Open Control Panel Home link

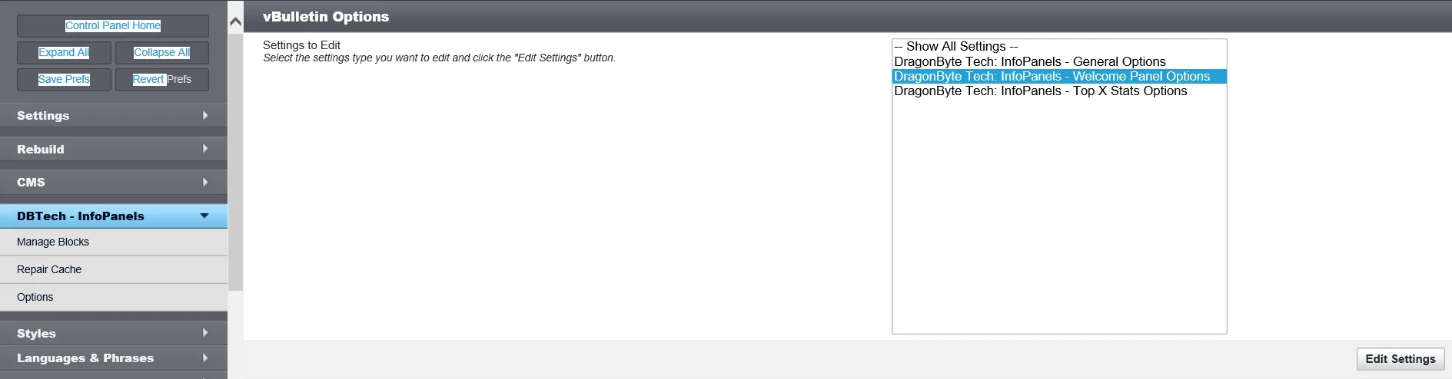113,25
